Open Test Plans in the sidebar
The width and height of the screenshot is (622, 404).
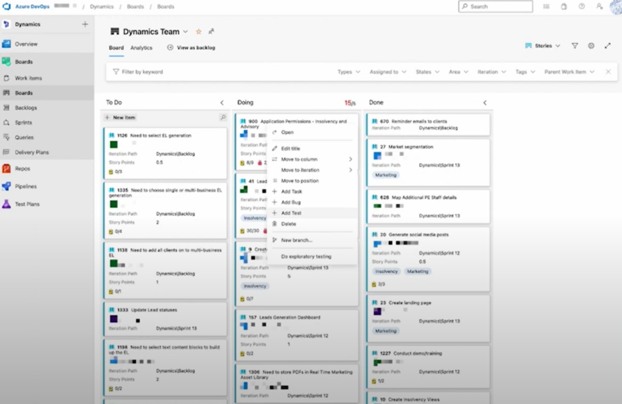[x=27, y=204]
